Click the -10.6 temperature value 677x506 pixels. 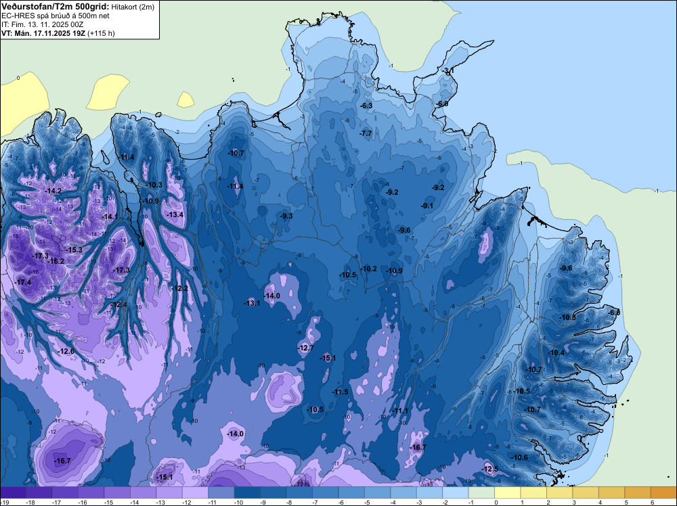tap(519, 457)
